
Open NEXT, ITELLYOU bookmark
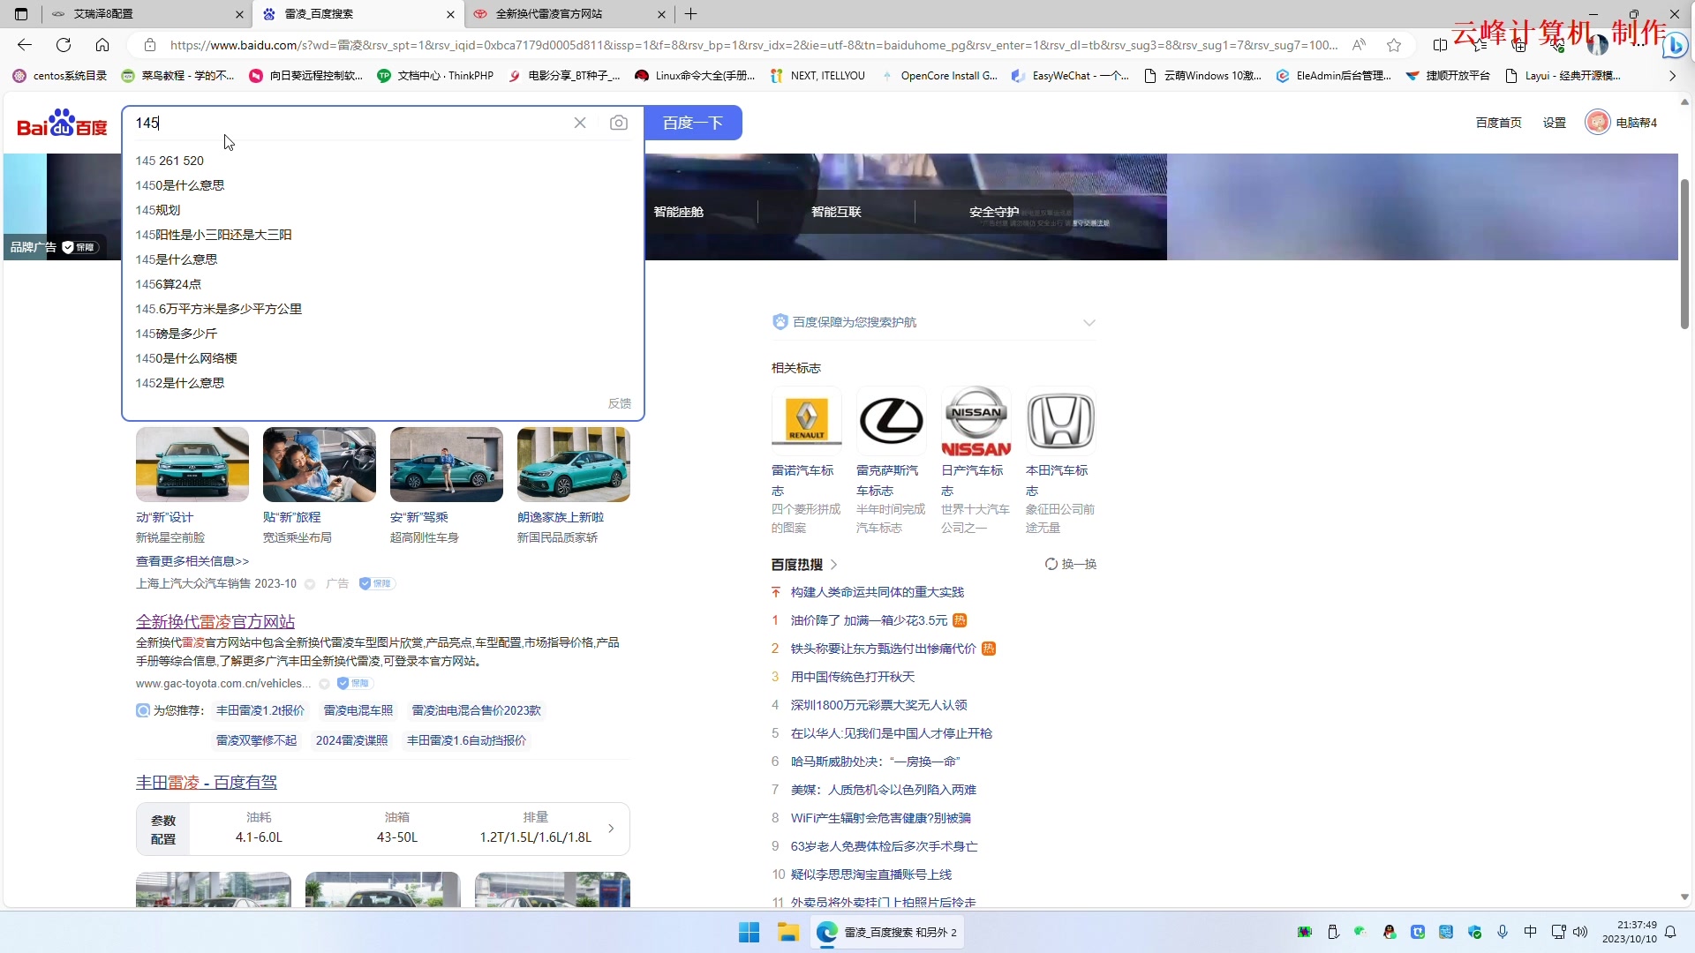click(x=817, y=76)
